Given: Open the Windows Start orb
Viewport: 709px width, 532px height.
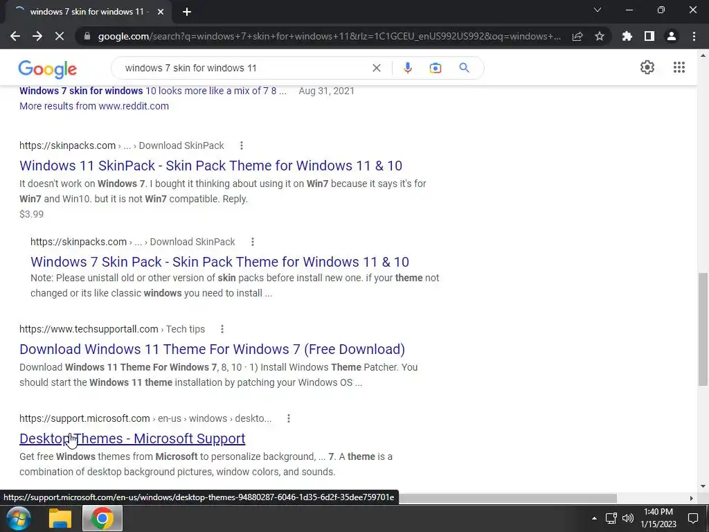Looking at the screenshot, I should (x=19, y=518).
